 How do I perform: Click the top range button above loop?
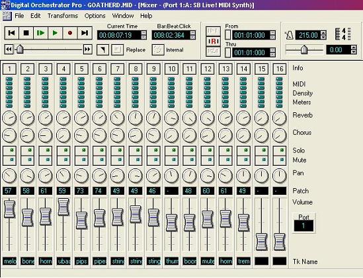click(213, 31)
